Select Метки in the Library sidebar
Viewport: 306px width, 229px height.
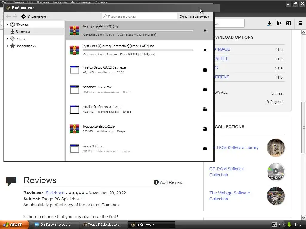click(21, 39)
